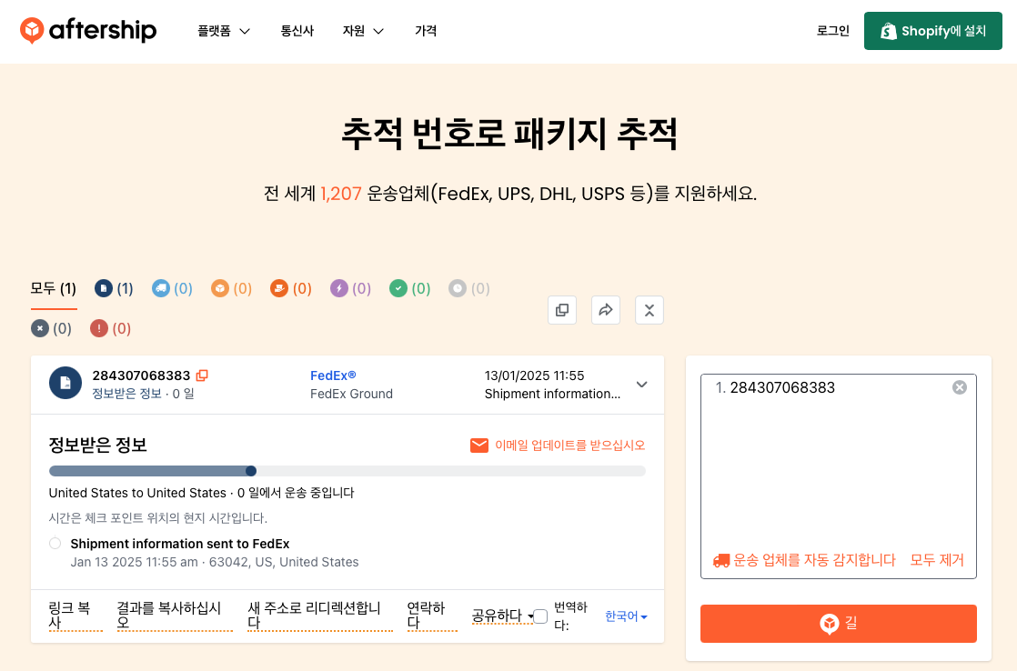Click the 정보받은 정보 · 0 일 status label
Image resolution: width=1017 pixels, height=671 pixels.
click(143, 394)
